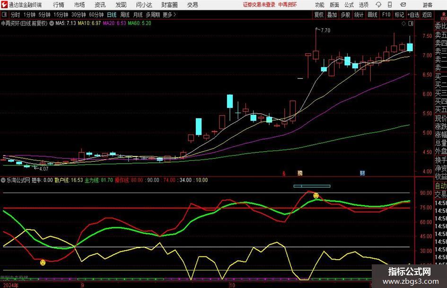Open the F10 company info
The width and height of the screenshot is (447, 288).
386,15
